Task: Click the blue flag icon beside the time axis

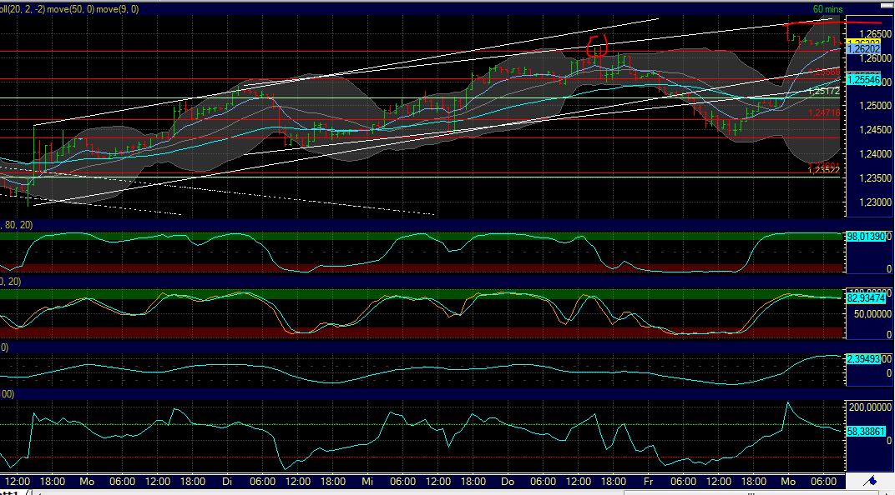Action: click(870, 482)
